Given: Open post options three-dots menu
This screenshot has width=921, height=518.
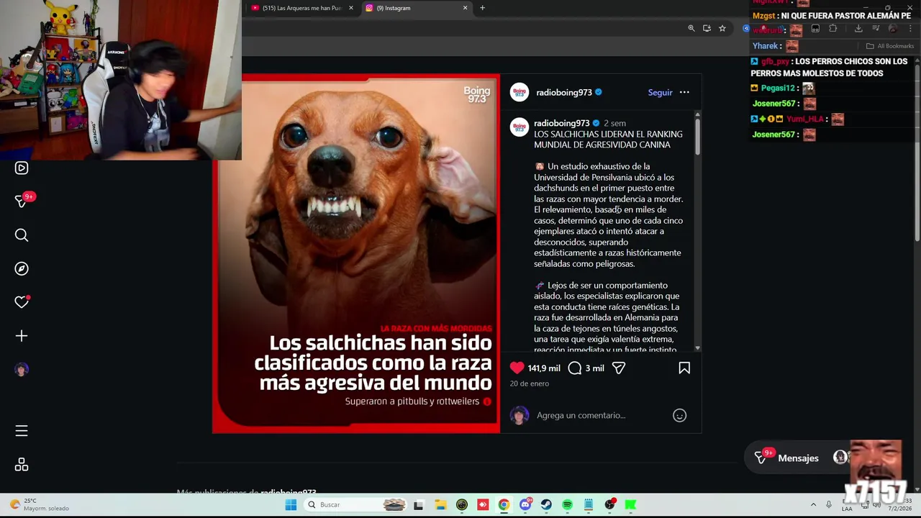Looking at the screenshot, I should click(684, 92).
